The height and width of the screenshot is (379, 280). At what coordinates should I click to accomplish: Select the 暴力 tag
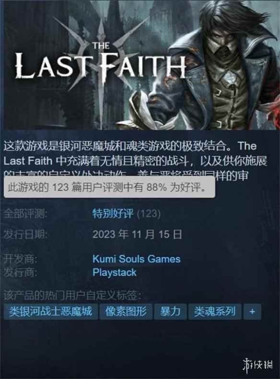pos(171,311)
